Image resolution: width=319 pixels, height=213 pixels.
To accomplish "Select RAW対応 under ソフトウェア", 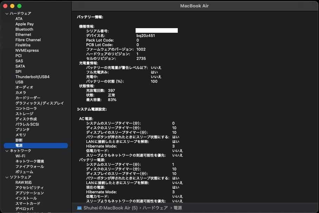I will coord(24,183).
